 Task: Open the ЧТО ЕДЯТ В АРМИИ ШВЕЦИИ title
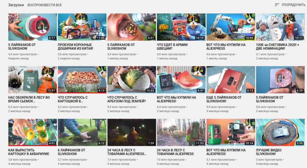point(172,46)
